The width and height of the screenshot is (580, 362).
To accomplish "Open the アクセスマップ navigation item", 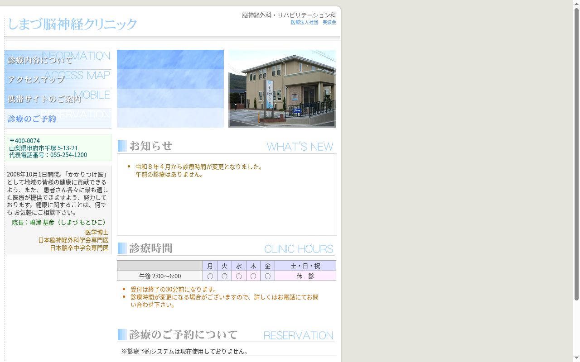I will (x=58, y=79).
